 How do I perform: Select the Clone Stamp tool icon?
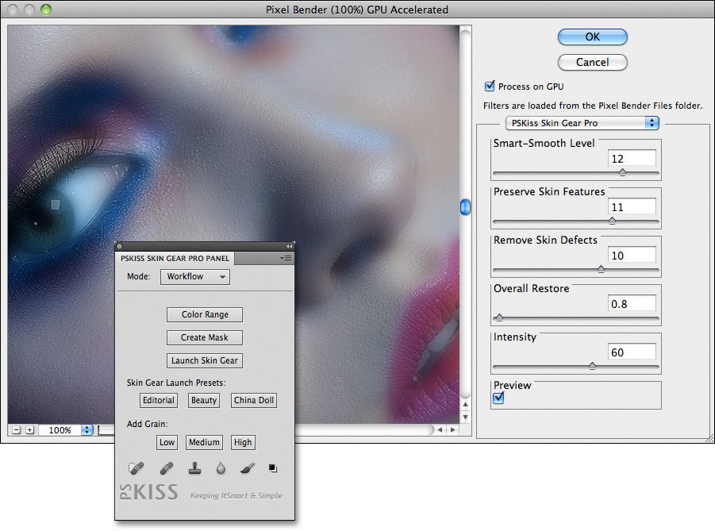(194, 468)
